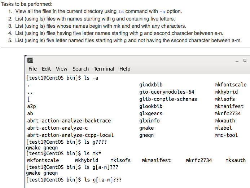Select abrt-action-analyze-backtrace in the listing

(x=69, y=121)
